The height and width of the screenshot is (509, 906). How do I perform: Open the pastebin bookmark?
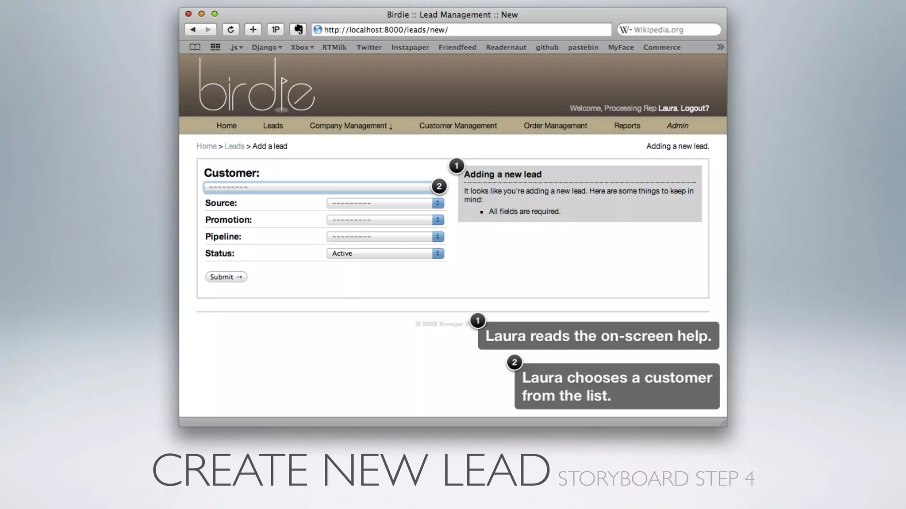tap(583, 47)
